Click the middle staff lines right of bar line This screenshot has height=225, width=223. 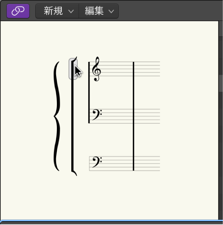pos(147,116)
